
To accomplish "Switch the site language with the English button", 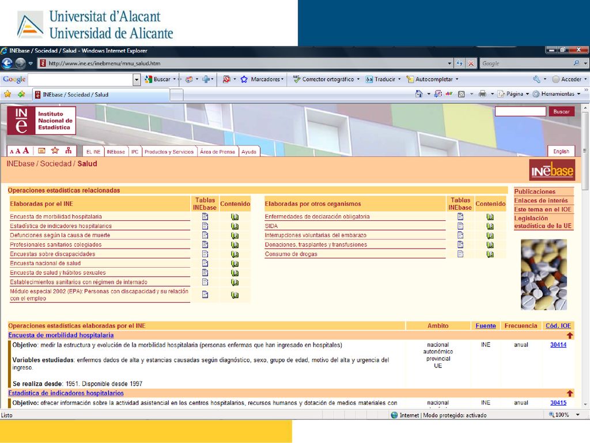I will click(x=561, y=152).
